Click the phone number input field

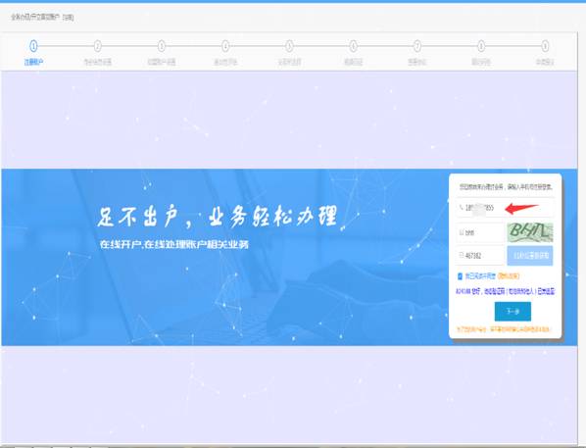pyautogui.click(x=505, y=208)
